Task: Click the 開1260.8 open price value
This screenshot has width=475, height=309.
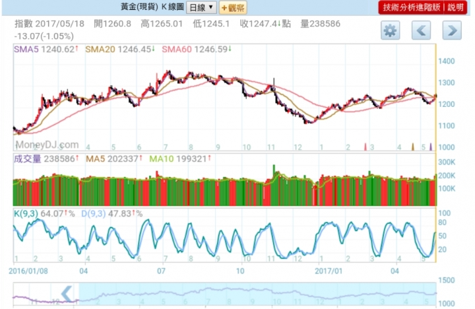Action: [112, 24]
